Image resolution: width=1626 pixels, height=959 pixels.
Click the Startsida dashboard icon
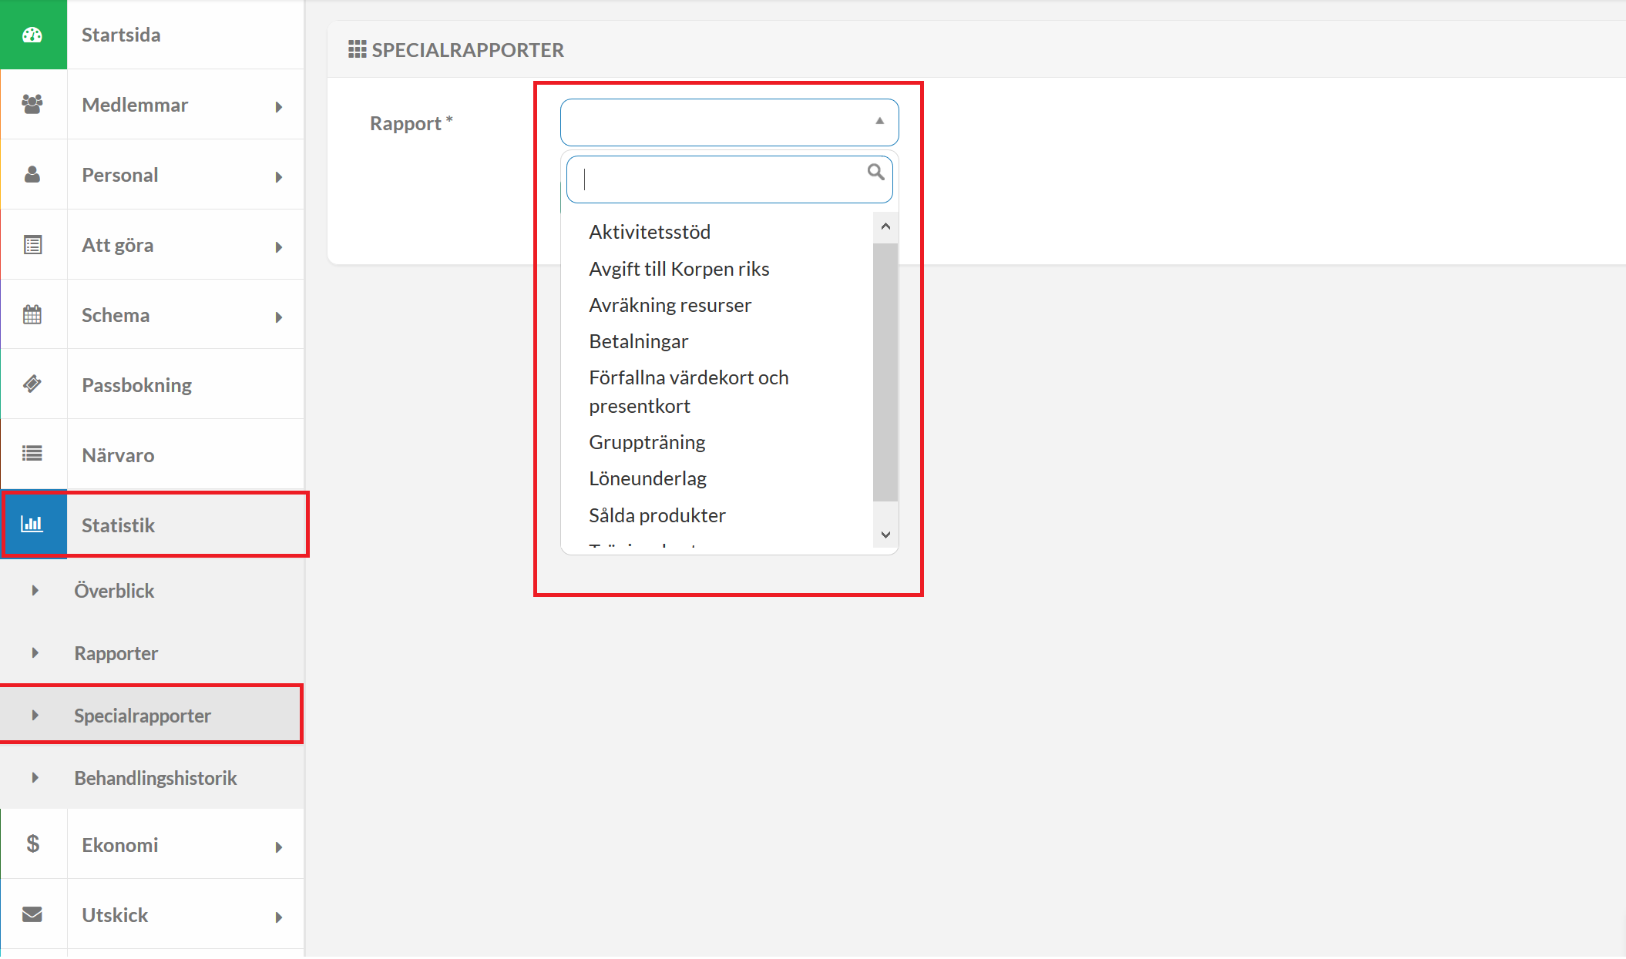[x=32, y=35]
